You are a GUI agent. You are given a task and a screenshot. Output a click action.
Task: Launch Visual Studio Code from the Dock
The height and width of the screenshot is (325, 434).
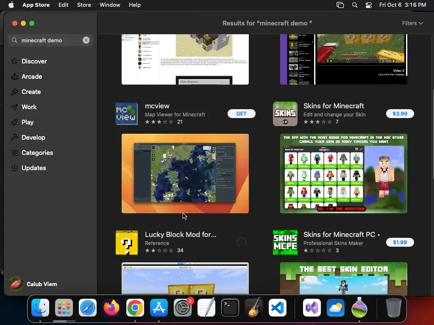(x=277, y=308)
